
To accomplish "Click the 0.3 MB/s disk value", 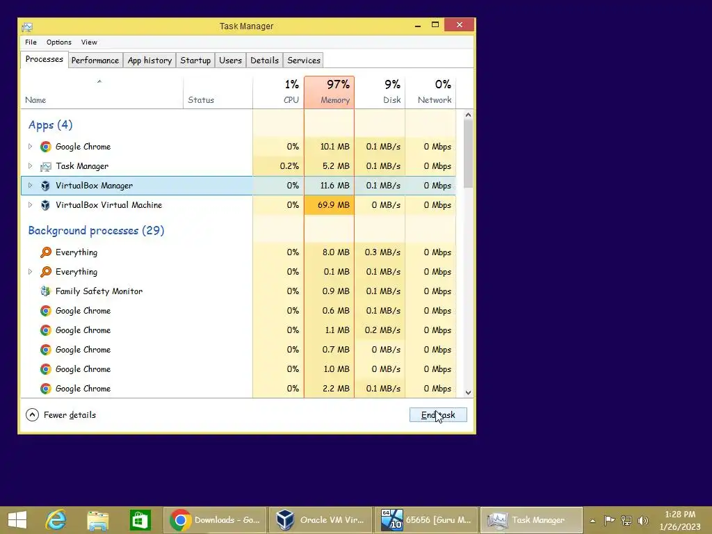I will click(382, 252).
